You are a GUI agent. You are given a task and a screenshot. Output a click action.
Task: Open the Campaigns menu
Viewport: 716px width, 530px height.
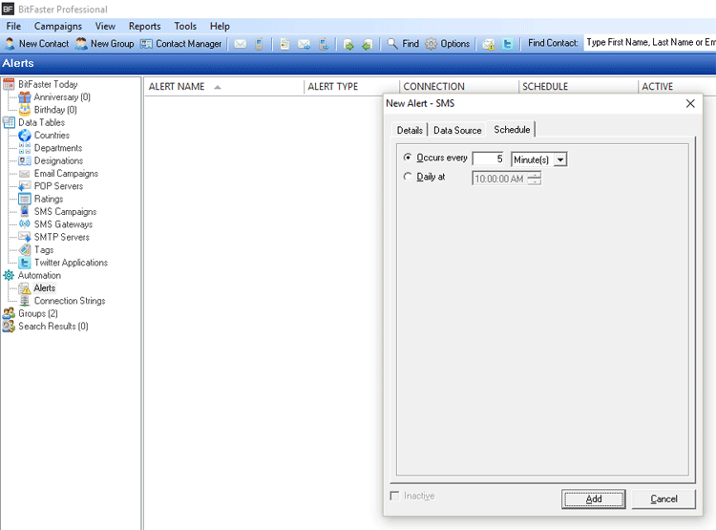pos(58,26)
